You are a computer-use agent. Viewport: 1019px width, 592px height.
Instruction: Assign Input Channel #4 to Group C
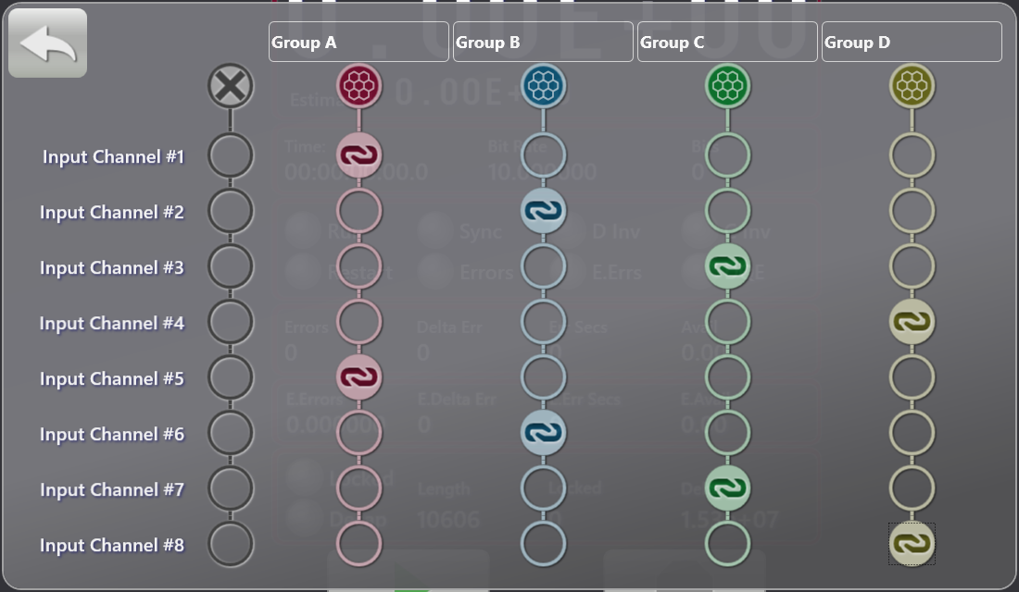[728, 322]
